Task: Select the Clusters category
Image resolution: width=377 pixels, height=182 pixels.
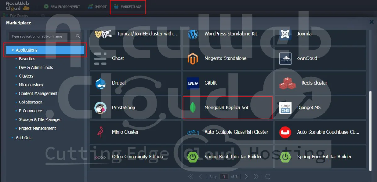Action: coord(26,76)
